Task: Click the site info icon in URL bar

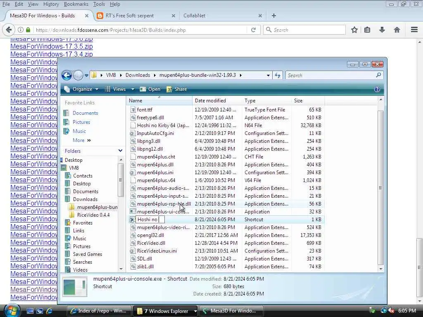Action: coord(21,30)
